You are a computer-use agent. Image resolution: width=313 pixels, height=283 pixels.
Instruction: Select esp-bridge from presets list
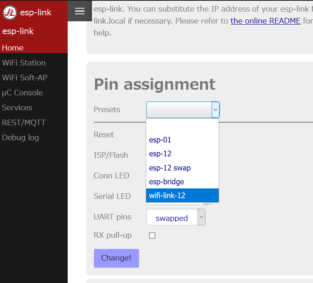(x=182, y=182)
